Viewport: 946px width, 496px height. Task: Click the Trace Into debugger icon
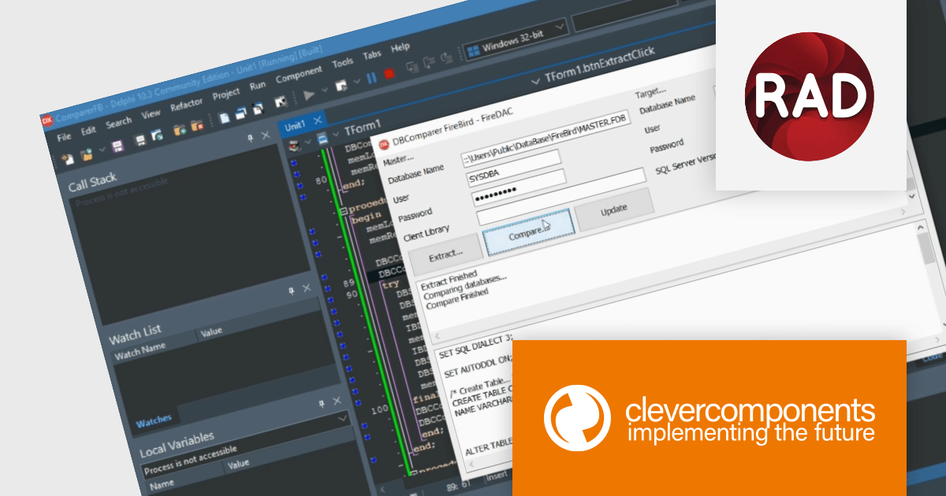(429, 61)
